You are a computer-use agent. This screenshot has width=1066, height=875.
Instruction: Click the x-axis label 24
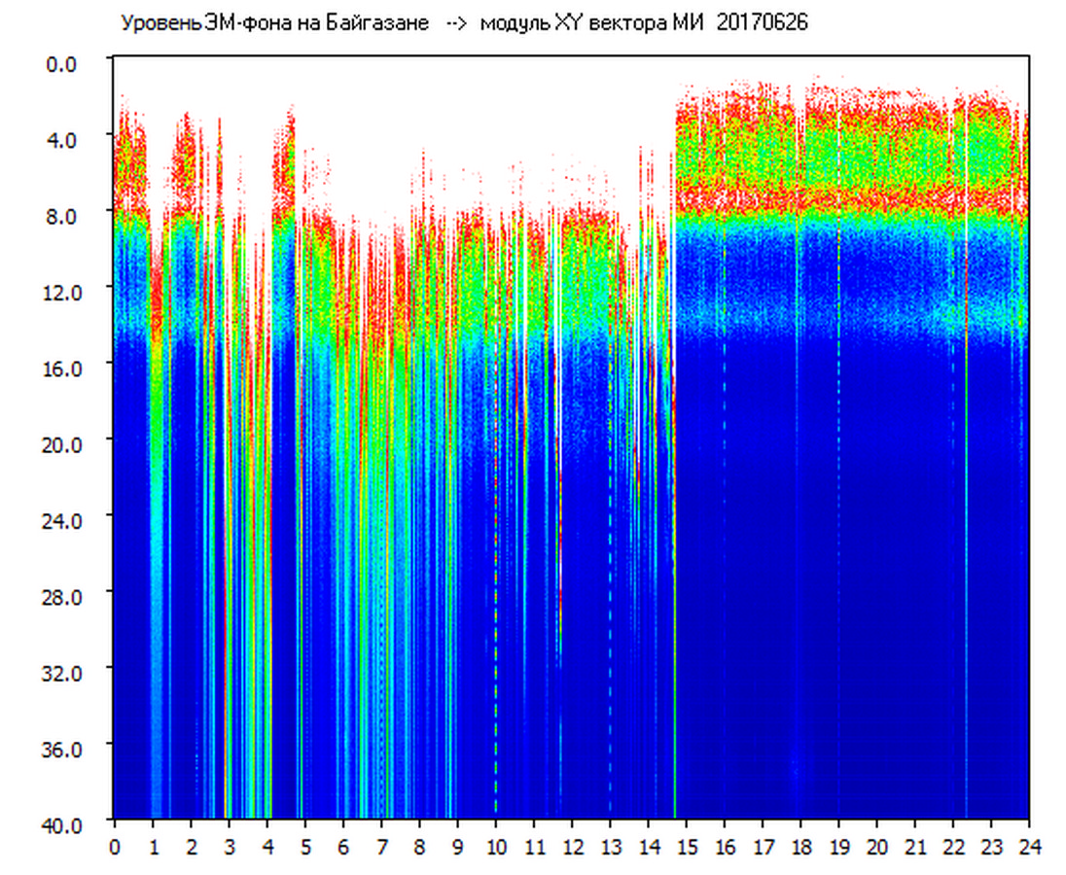pos(1029,847)
